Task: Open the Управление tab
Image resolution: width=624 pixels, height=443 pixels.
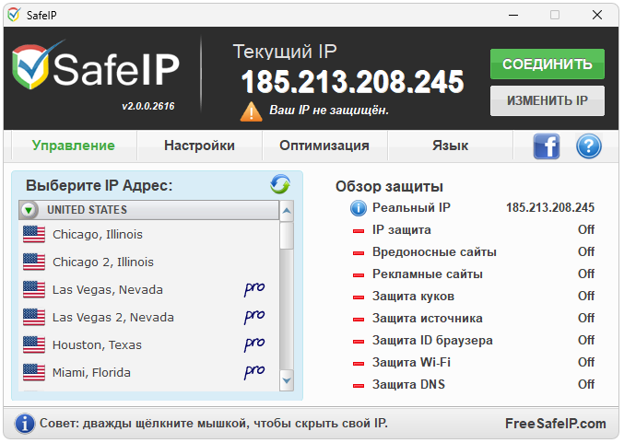Action: coord(74,146)
